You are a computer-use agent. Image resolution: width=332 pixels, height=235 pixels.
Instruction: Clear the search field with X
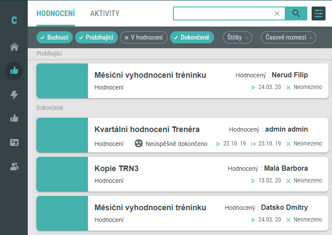click(277, 13)
